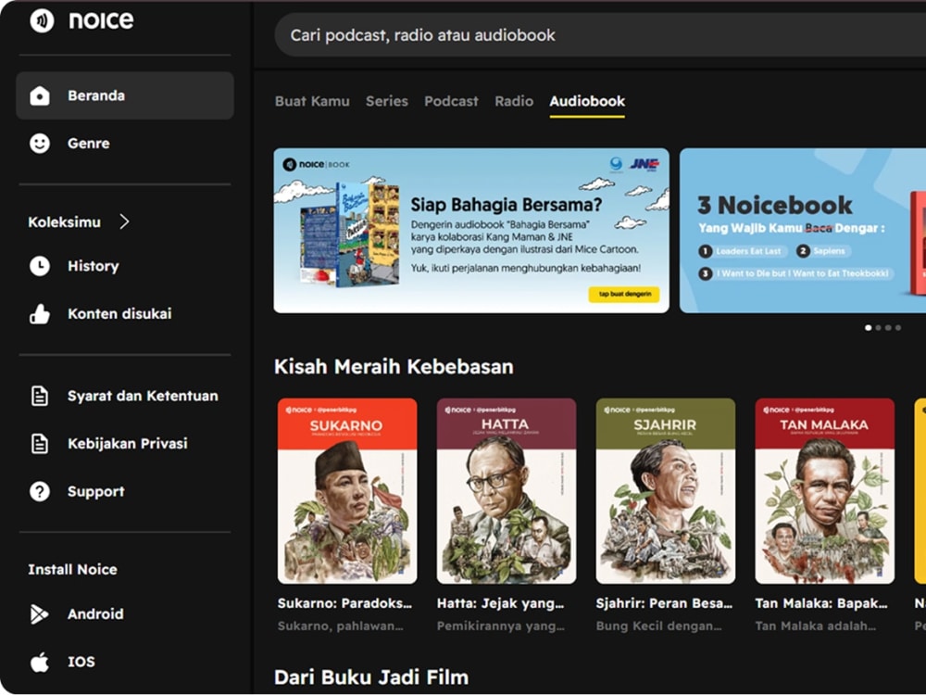Focus the Cari podcast search field
The width and height of the screenshot is (926, 695).
click(x=600, y=35)
